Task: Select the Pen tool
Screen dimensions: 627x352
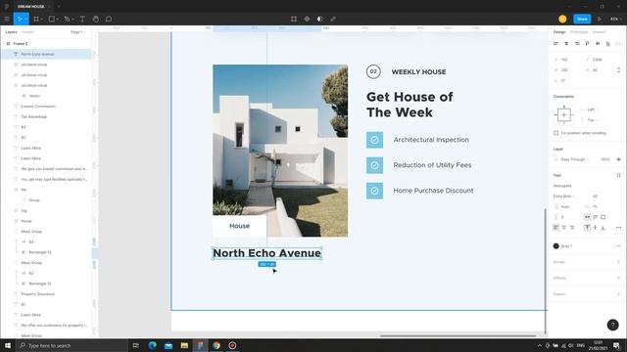Action: click(67, 19)
